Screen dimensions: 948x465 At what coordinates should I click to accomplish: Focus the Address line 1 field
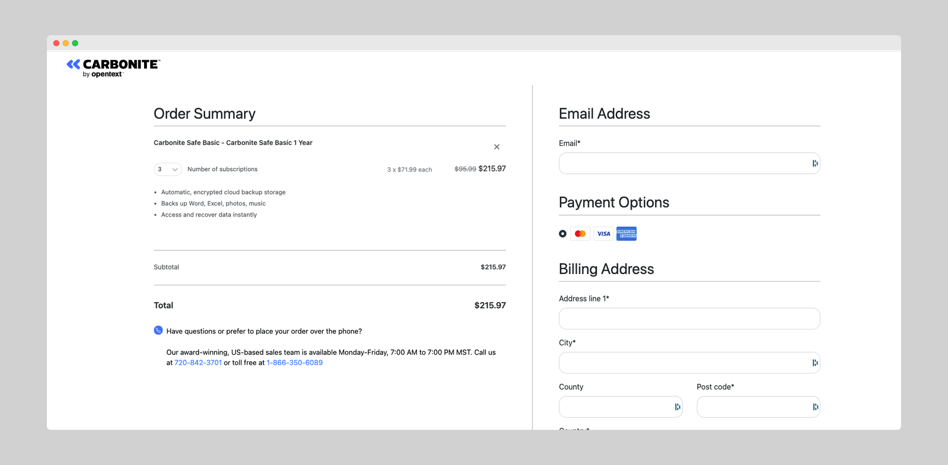coord(689,319)
